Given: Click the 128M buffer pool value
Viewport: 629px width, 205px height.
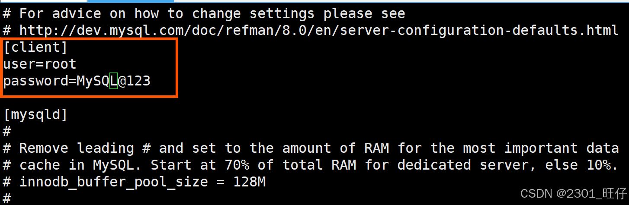Looking at the screenshot, I should [x=249, y=182].
